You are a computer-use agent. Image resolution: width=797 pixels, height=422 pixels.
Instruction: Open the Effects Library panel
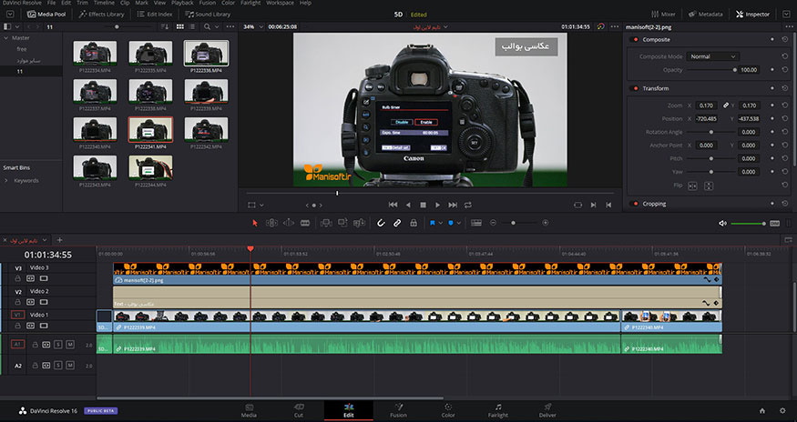pyautogui.click(x=100, y=15)
